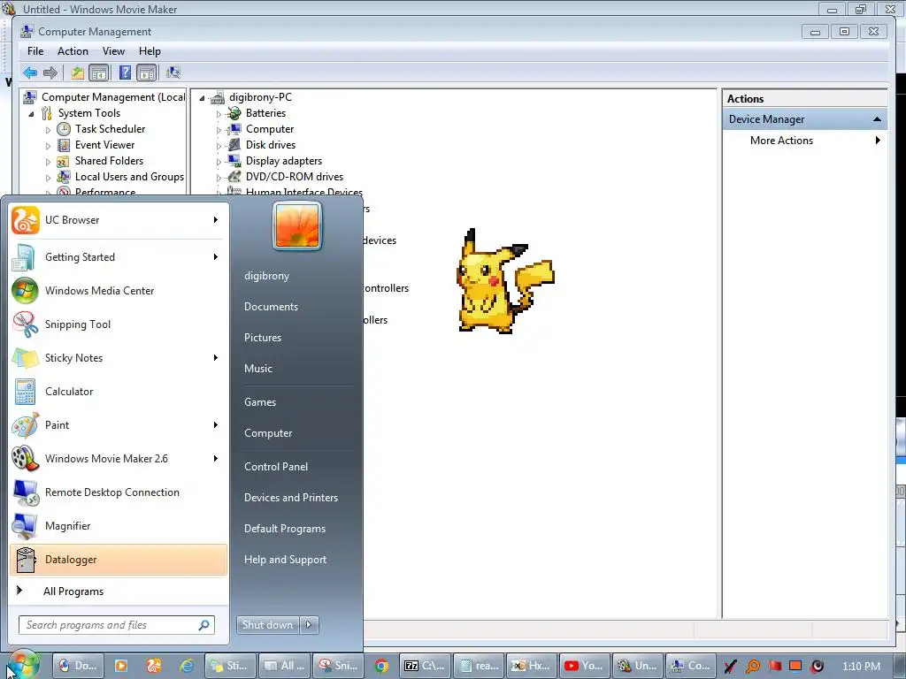Open the Help menu
The width and height of the screenshot is (906, 679).
click(x=150, y=51)
